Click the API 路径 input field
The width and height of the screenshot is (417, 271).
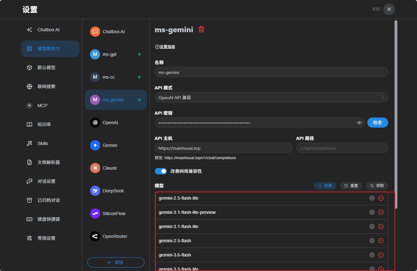pos(342,148)
